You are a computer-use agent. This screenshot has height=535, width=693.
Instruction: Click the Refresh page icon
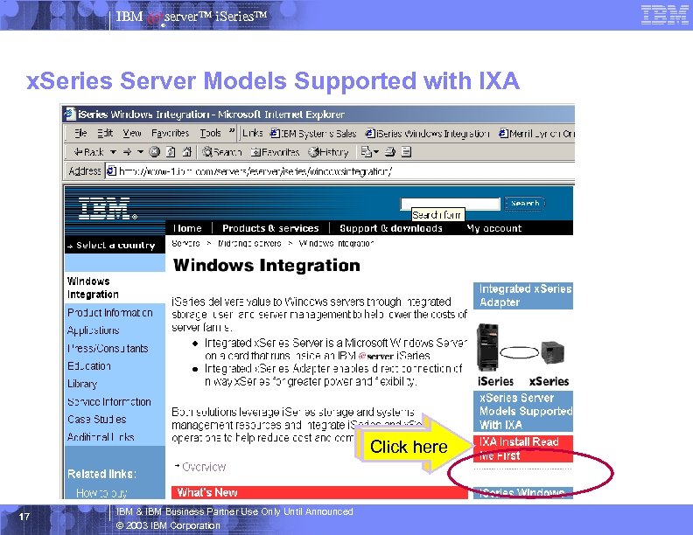click(x=171, y=152)
